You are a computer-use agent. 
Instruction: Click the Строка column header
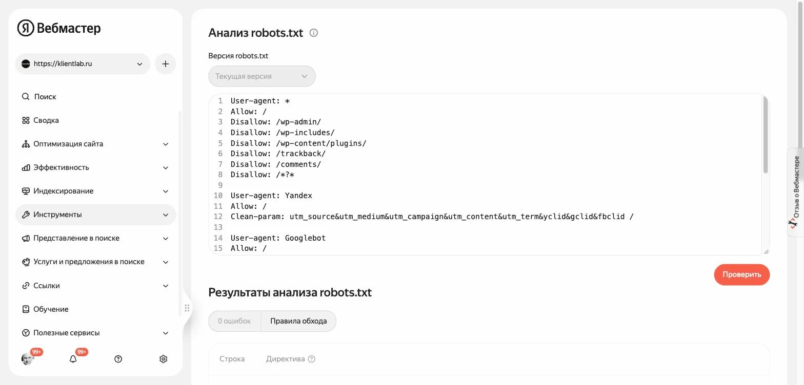[x=232, y=359]
